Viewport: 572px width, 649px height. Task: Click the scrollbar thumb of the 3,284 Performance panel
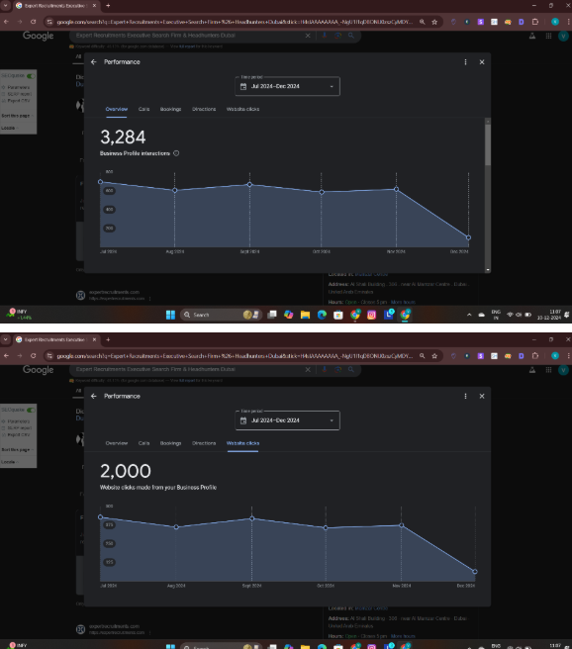(x=488, y=144)
